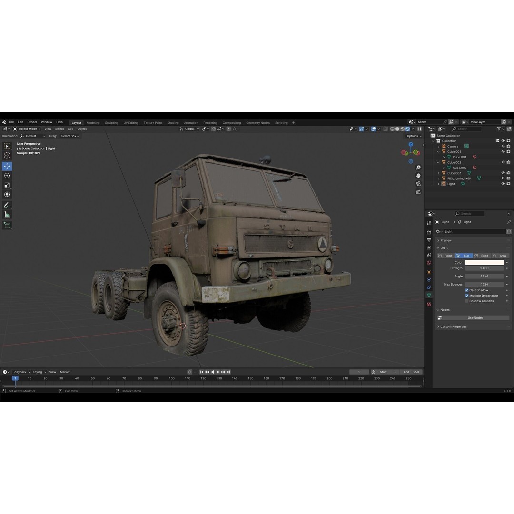The width and height of the screenshot is (514, 514).
Task: Play the animation in the timeline
Action: pyautogui.click(x=217, y=372)
